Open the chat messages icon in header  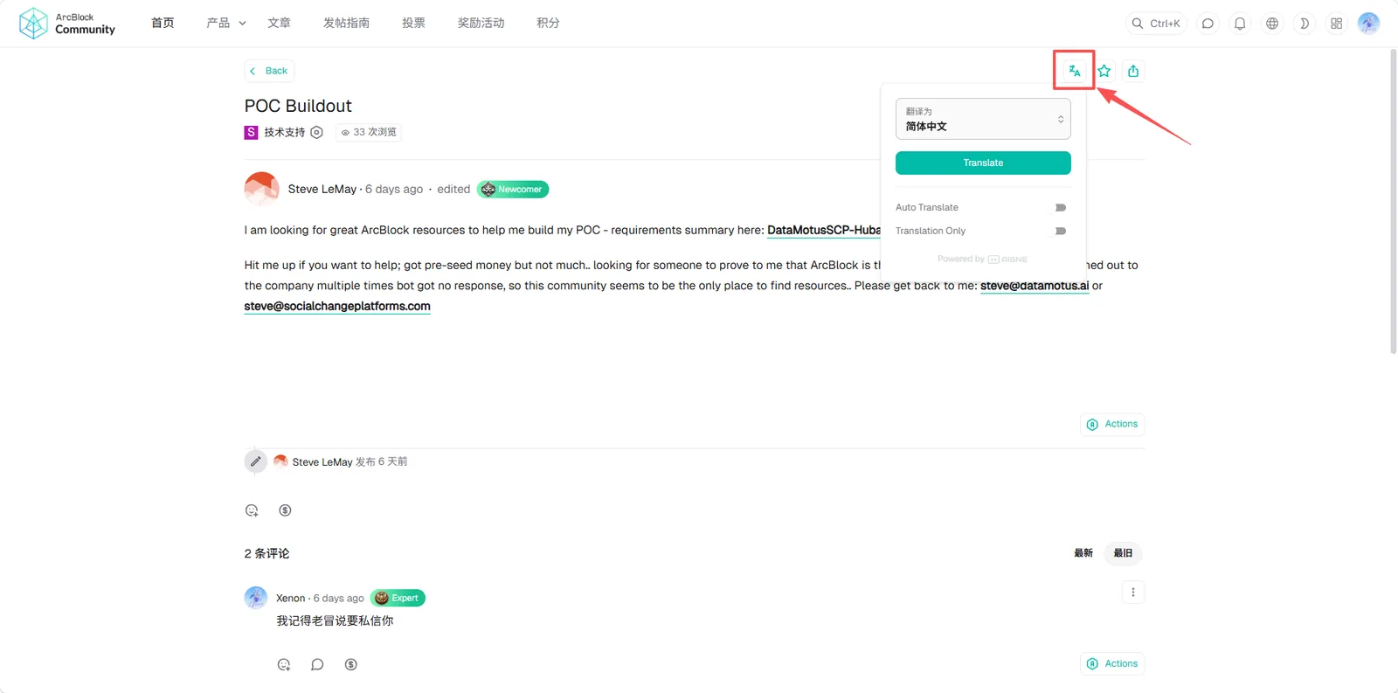click(1208, 24)
